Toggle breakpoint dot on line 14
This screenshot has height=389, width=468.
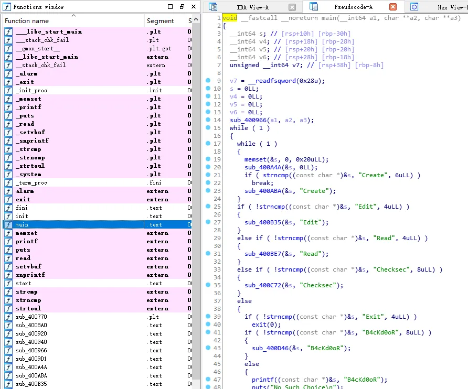point(208,120)
